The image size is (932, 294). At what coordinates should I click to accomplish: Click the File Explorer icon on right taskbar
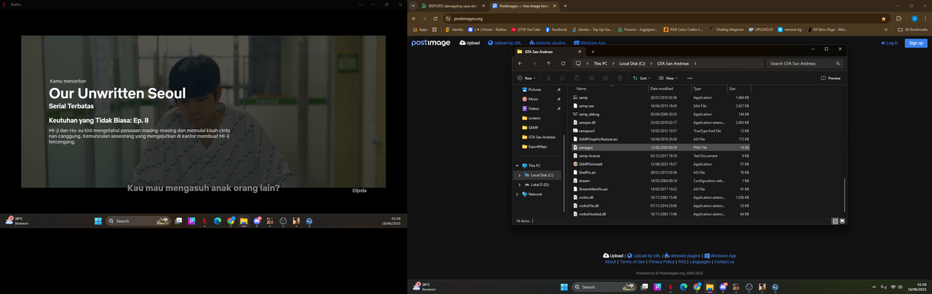point(709,287)
